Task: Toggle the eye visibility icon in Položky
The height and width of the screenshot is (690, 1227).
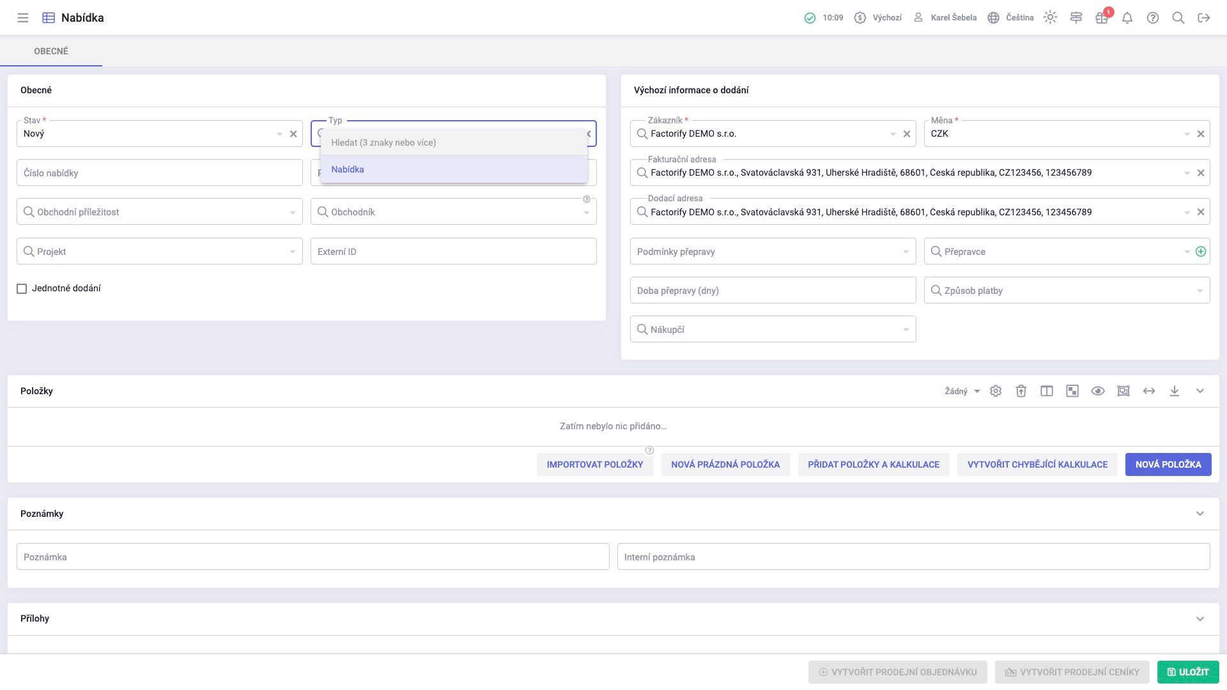Action: point(1098,391)
